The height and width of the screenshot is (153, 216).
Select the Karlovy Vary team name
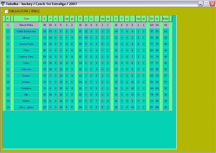pyautogui.click(x=26, y=57)
